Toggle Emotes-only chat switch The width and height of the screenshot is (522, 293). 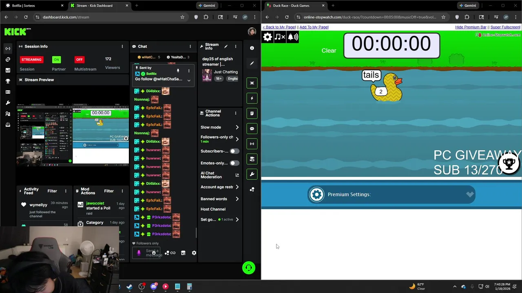pos(234,163)
